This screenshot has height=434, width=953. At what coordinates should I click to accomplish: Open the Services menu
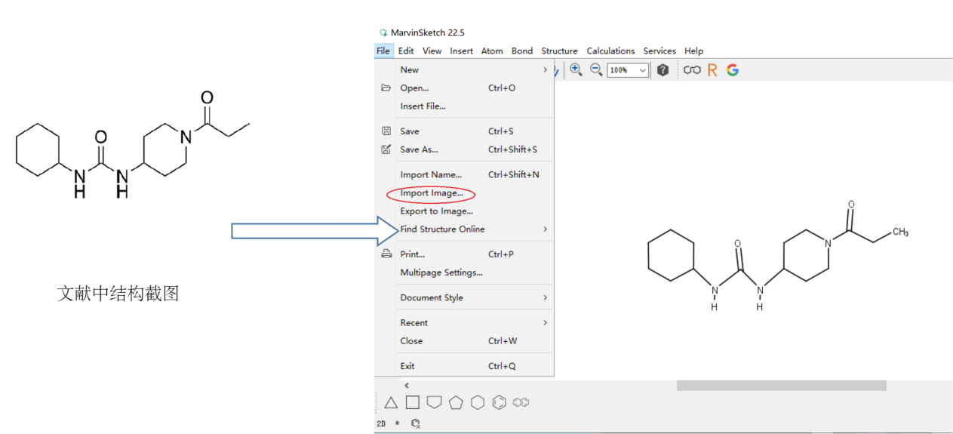tap(659, 51)
